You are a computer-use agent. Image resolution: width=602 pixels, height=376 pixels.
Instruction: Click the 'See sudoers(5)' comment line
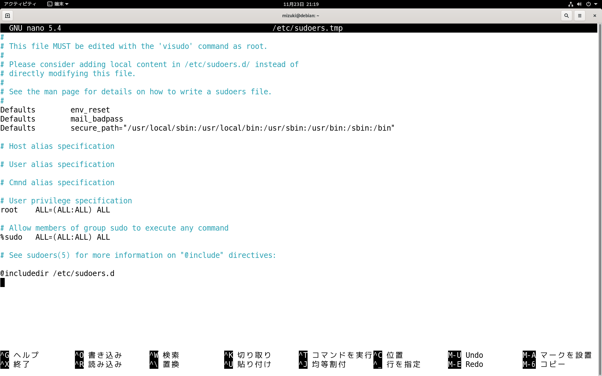point(138,255)
